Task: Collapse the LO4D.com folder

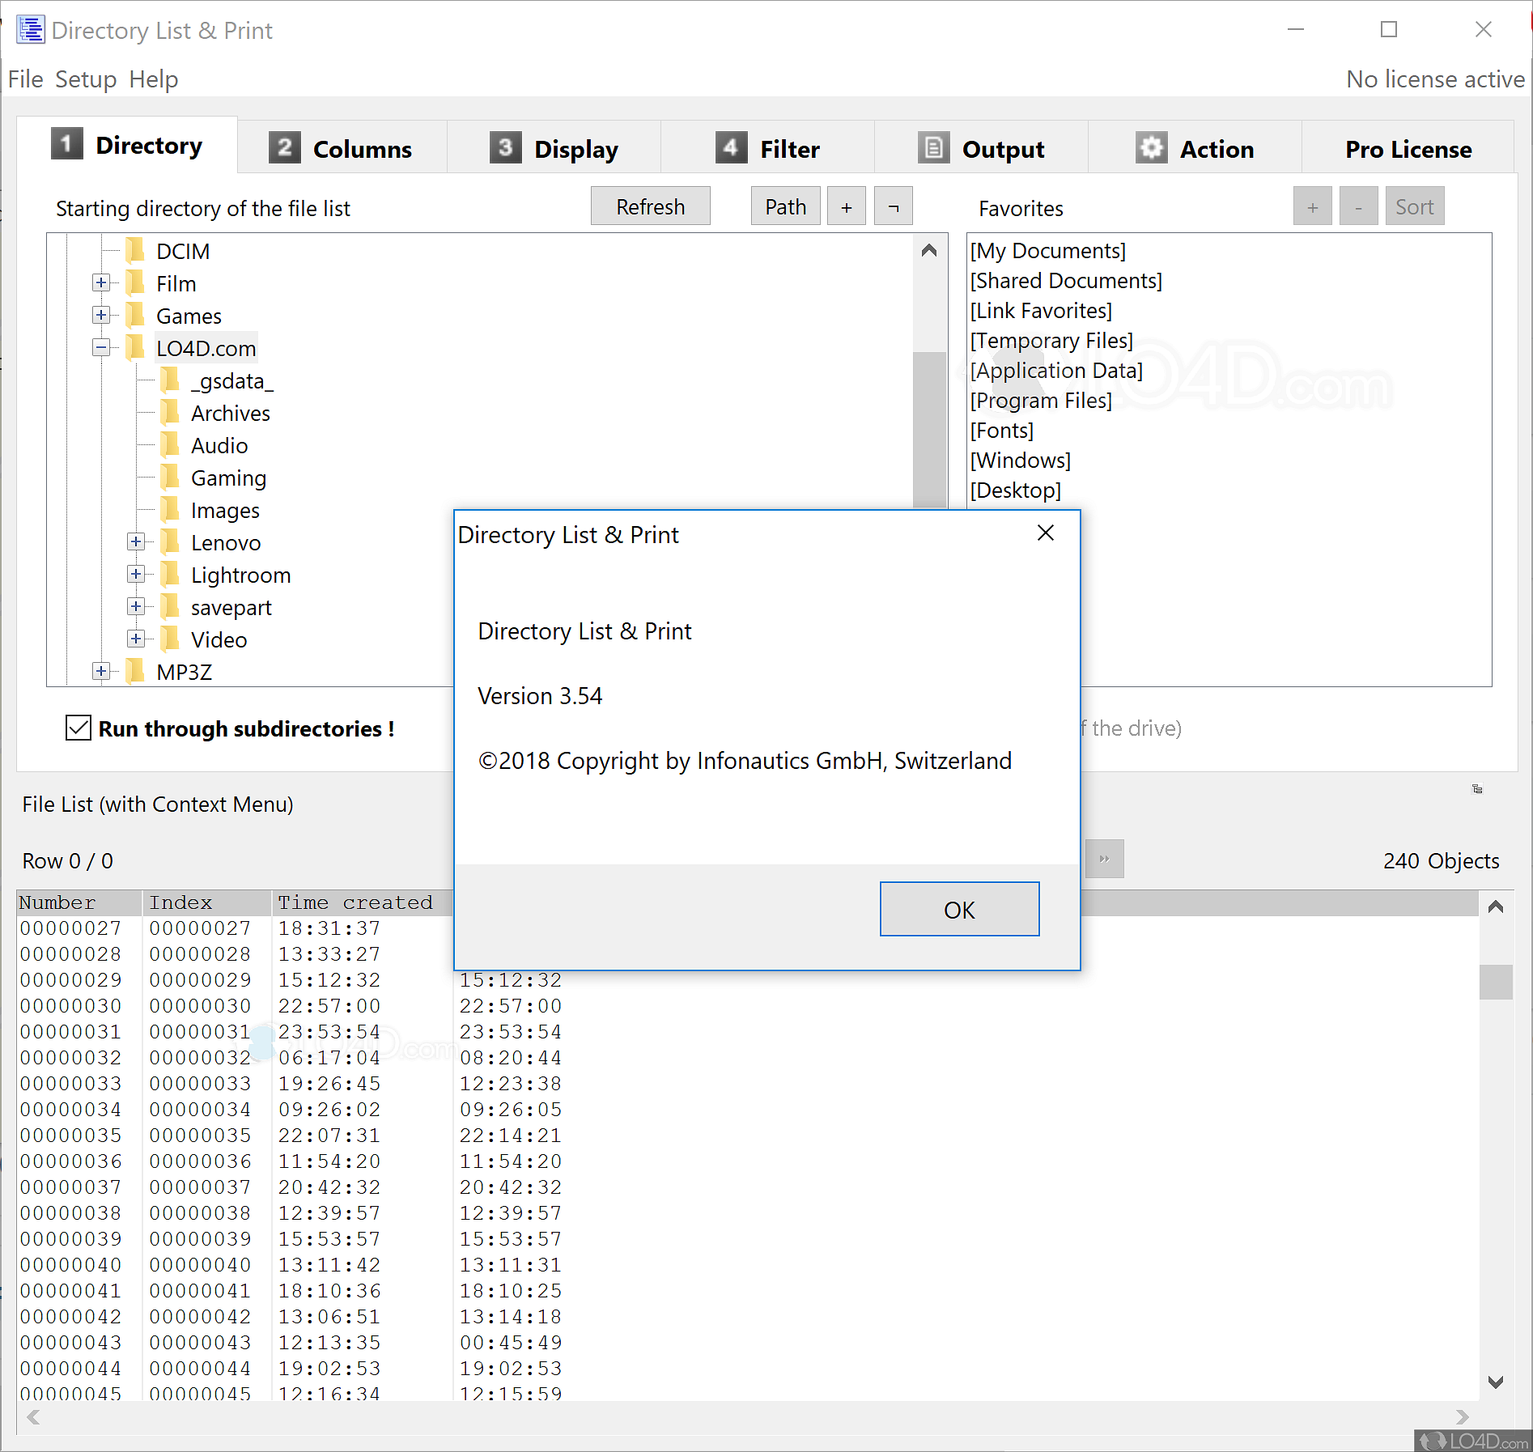Action: point(100,347)
